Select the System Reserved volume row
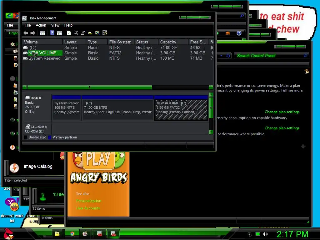The width and height of the screenshot is (320, 240). tap(118, 58)
